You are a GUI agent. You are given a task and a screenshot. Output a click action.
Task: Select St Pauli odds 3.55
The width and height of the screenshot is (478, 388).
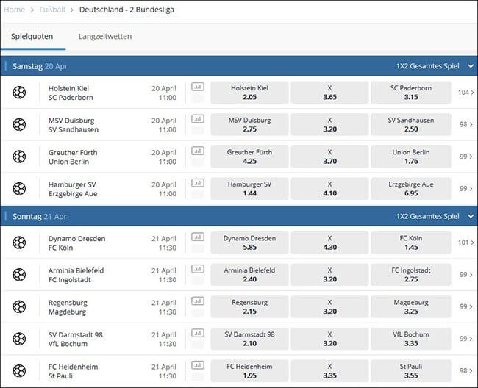[x=411, y=371]
